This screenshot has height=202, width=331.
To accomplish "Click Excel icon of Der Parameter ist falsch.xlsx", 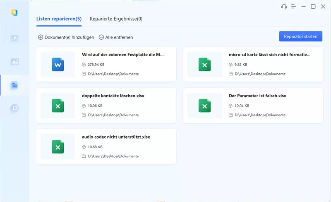I will 204,106.
